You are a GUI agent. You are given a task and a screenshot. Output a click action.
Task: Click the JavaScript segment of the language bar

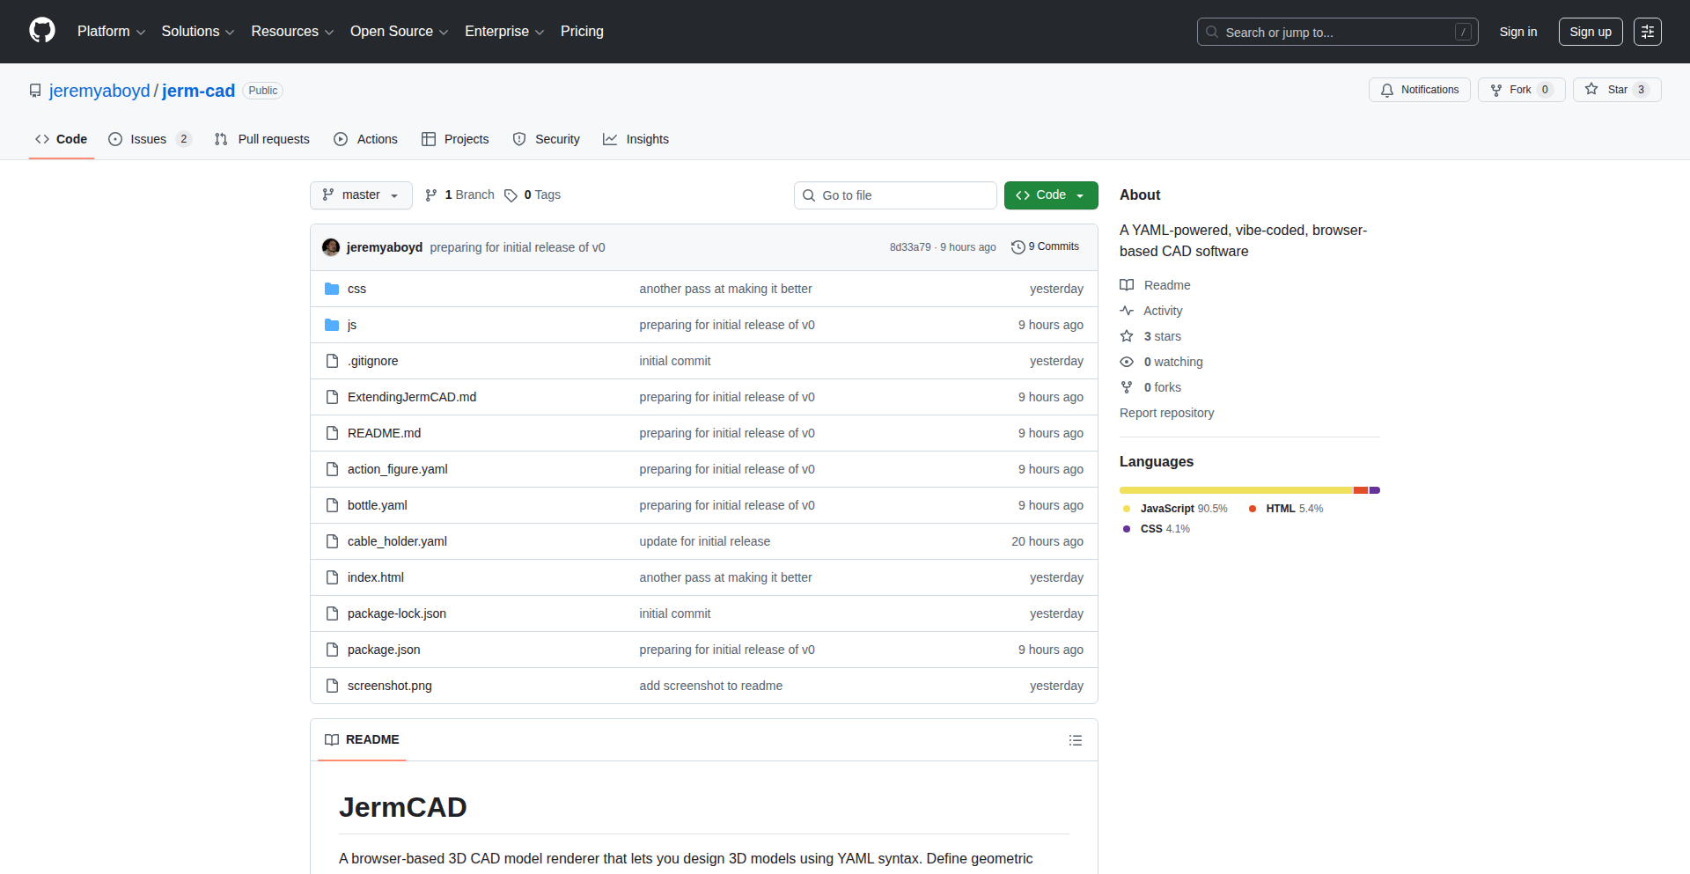pos(1237,490)
